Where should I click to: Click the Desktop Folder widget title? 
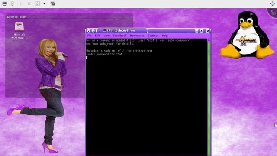(x=17, y=17)
